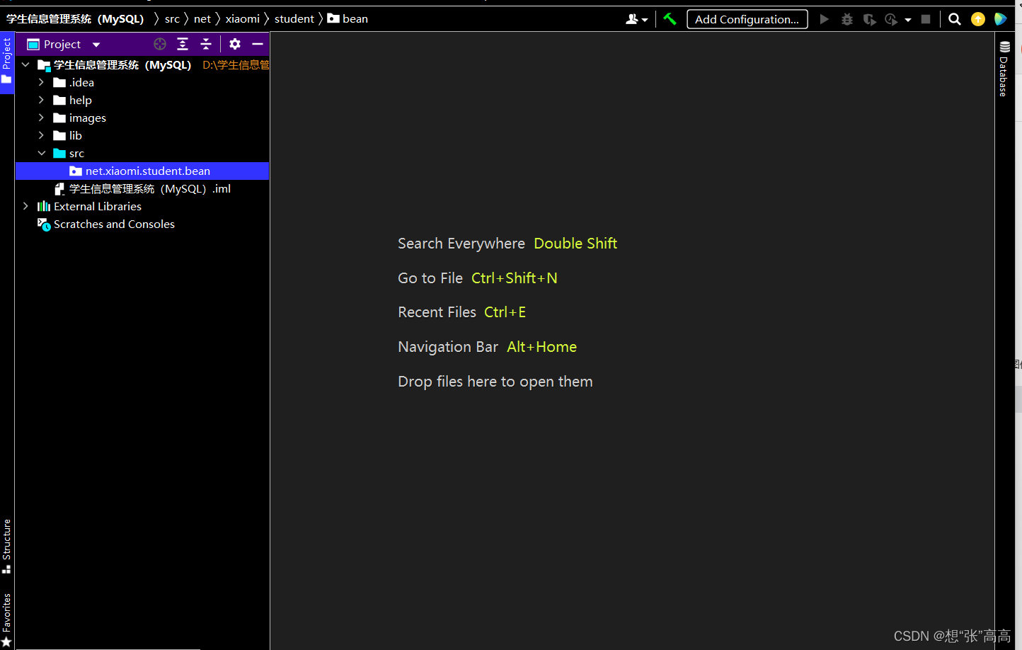Select the .iml module file
The width and height of the screenshot is (1022, 650).
pos(142,188)
